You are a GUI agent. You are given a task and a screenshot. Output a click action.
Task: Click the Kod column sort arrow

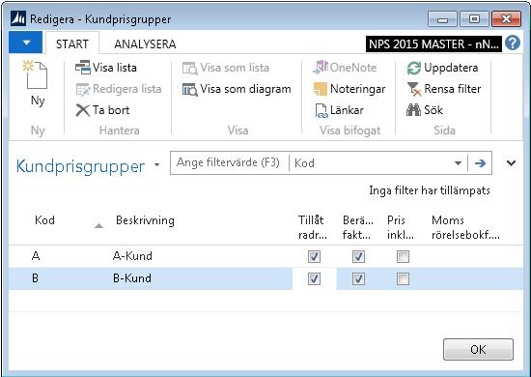[98, 225]
